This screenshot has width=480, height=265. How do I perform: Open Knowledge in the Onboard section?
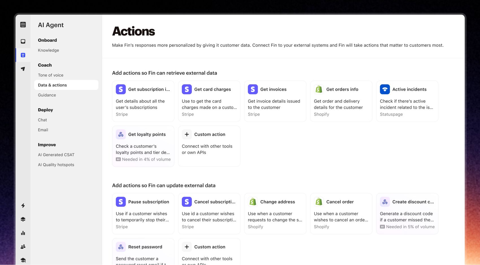pos(49,50)
